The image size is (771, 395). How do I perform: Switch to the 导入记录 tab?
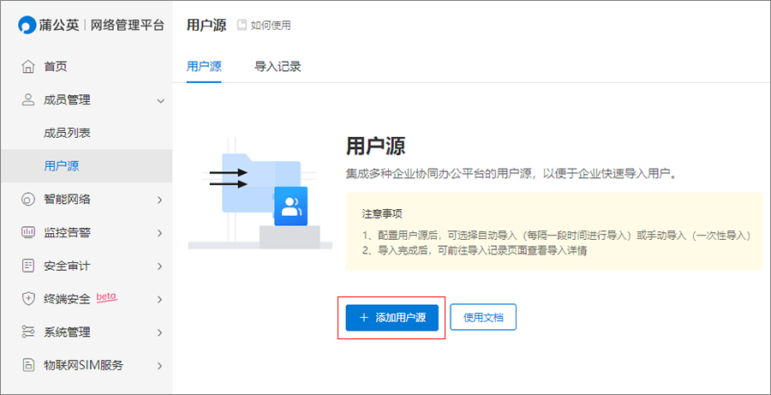[x=278, y=67]
